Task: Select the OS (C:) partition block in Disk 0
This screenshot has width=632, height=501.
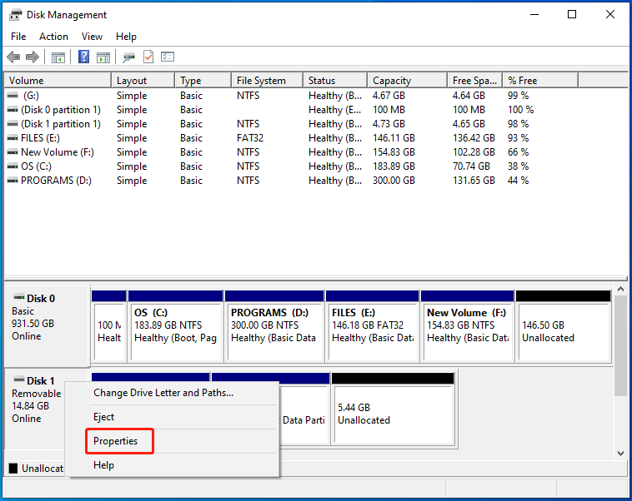Action: click(x=176, y=326)
